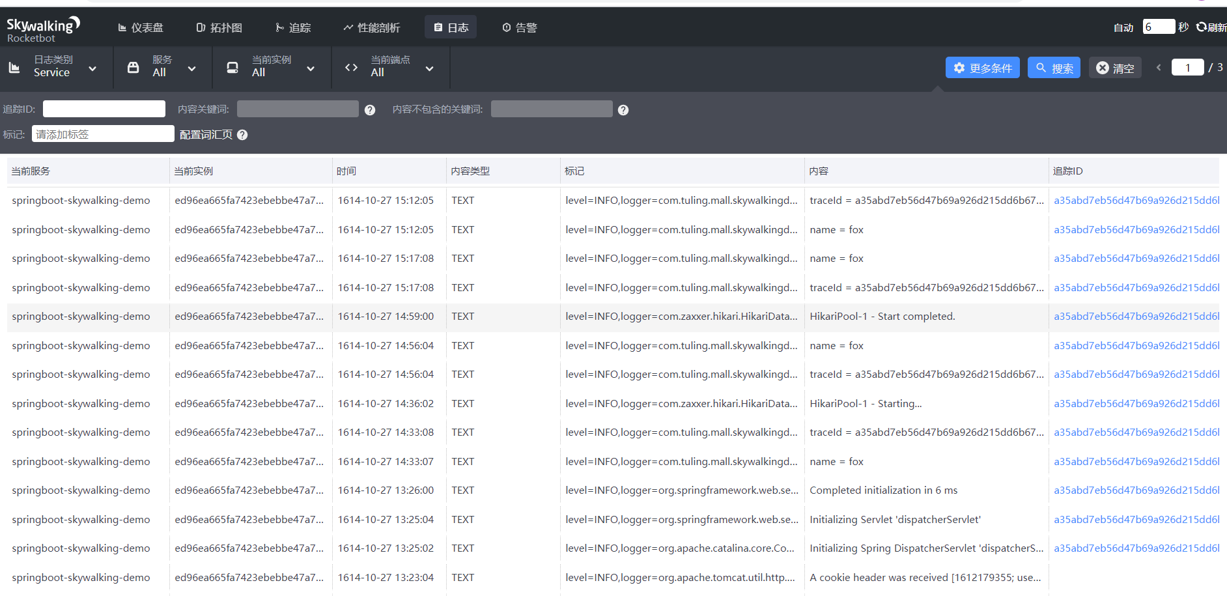Click help icon beside content keyword field

coord(370,110)
